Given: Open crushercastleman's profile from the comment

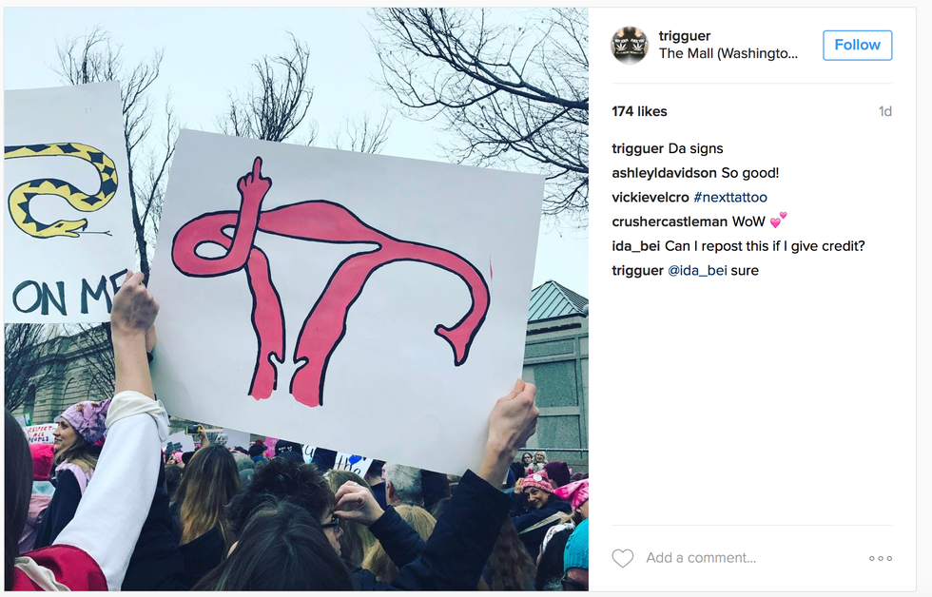Looking at the screenshot, I should [x=670, y=221].
